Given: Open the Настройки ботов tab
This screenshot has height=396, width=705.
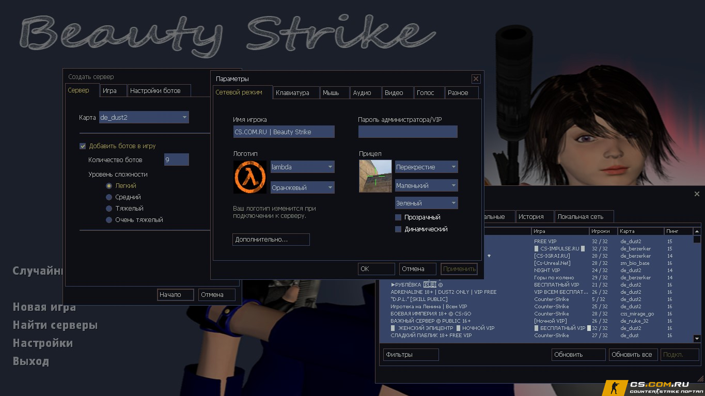Looking at the screenshot, I should coord(159,90).
